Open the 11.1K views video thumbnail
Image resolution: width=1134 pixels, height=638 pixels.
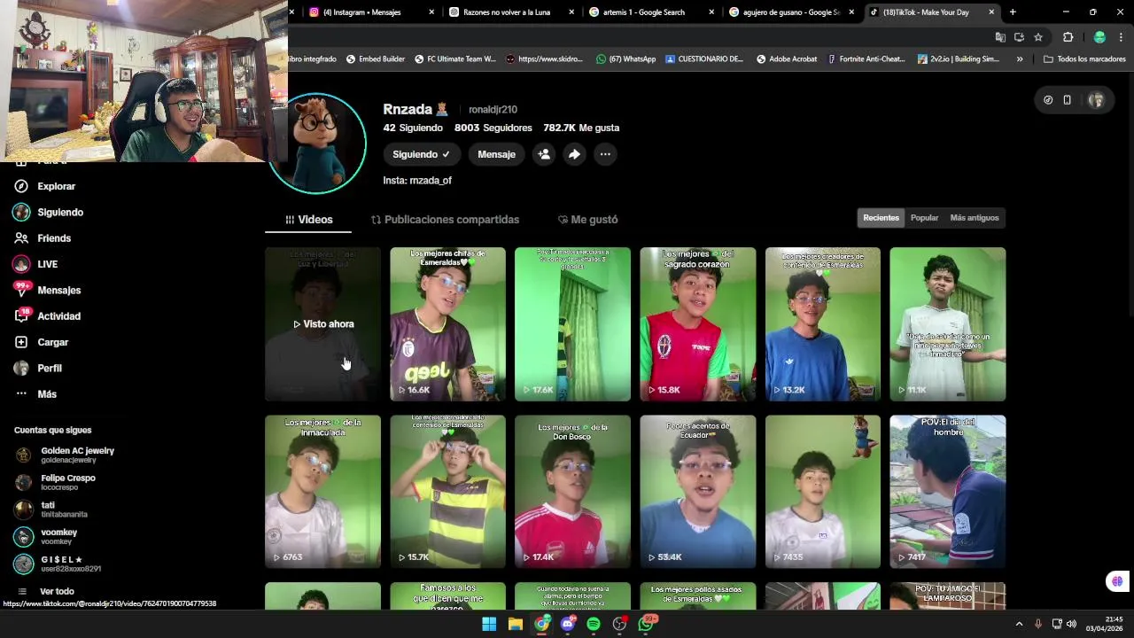click(x=948, y=324)
